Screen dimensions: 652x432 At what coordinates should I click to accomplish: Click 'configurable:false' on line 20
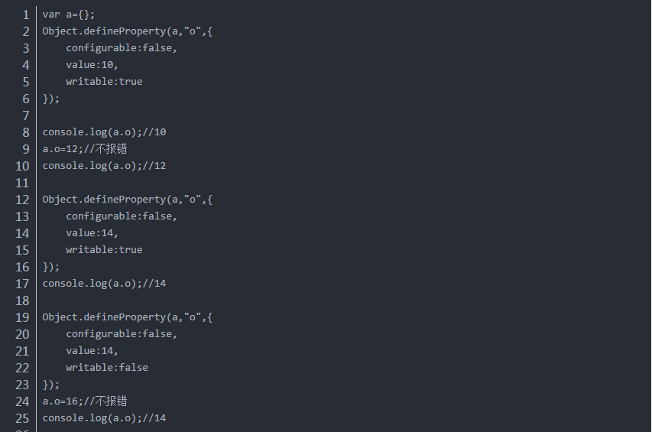pos(121,334)
